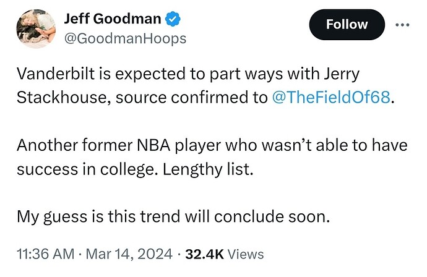Open the @GoodmanHoops handle
This screenshot has height=277, width=427.
coord(125,39)
